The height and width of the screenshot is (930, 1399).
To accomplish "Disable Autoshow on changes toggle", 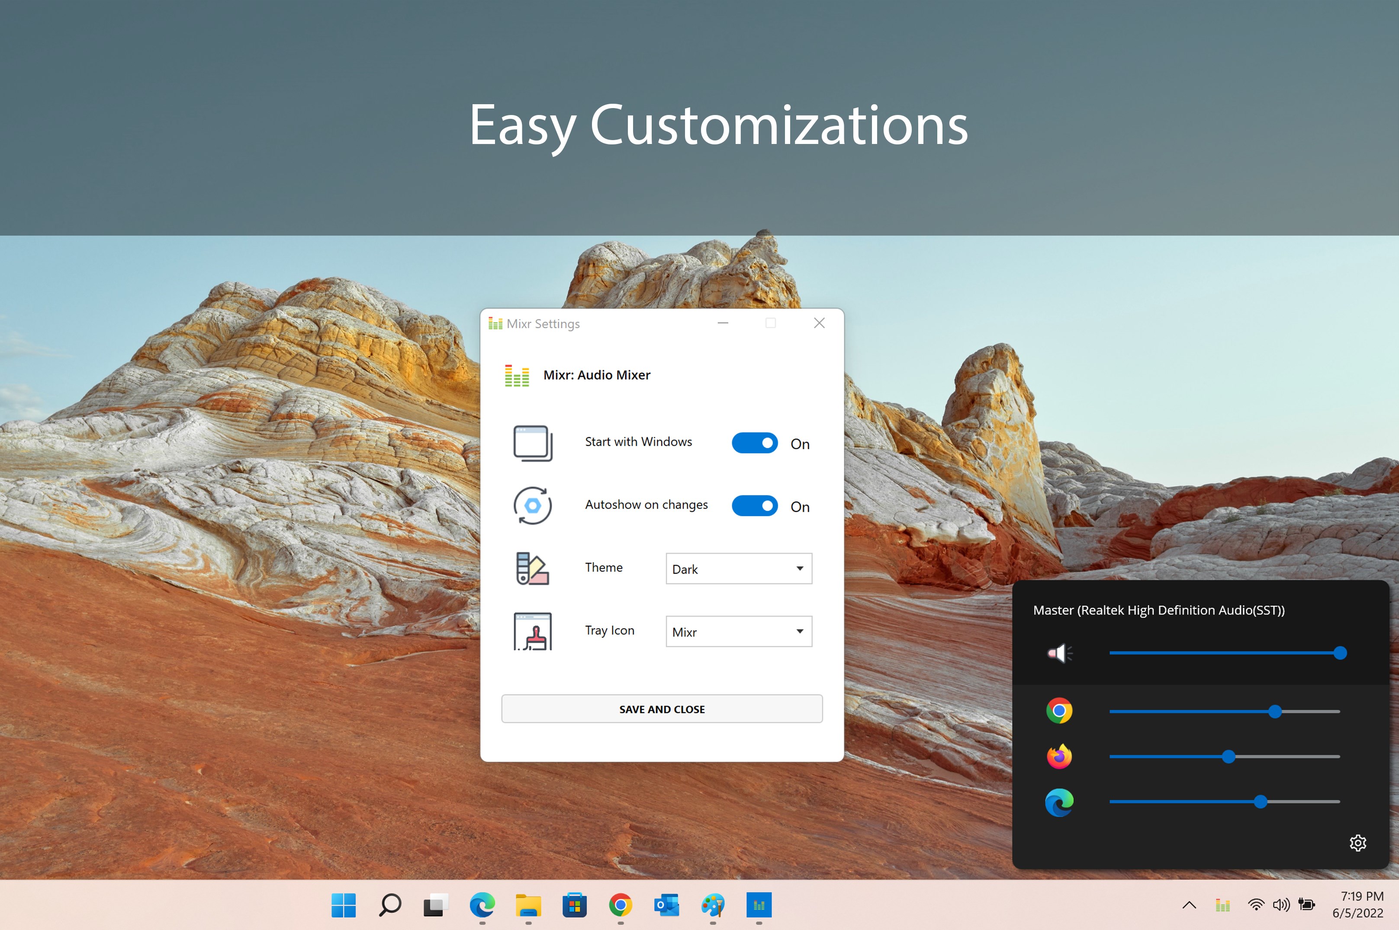I will point(754,506).
